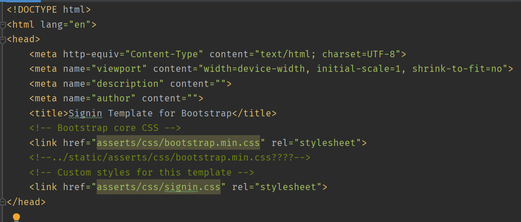The height and width of the screenshot is (222, 521).
Task: Click the description meta tag line
Action: pyautogui.click(x=130, y=84)
